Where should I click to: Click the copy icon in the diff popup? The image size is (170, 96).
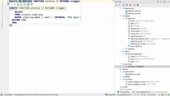click(x=25, y=5)
